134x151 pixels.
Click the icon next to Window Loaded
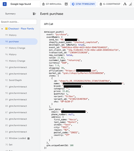[28, 138]
